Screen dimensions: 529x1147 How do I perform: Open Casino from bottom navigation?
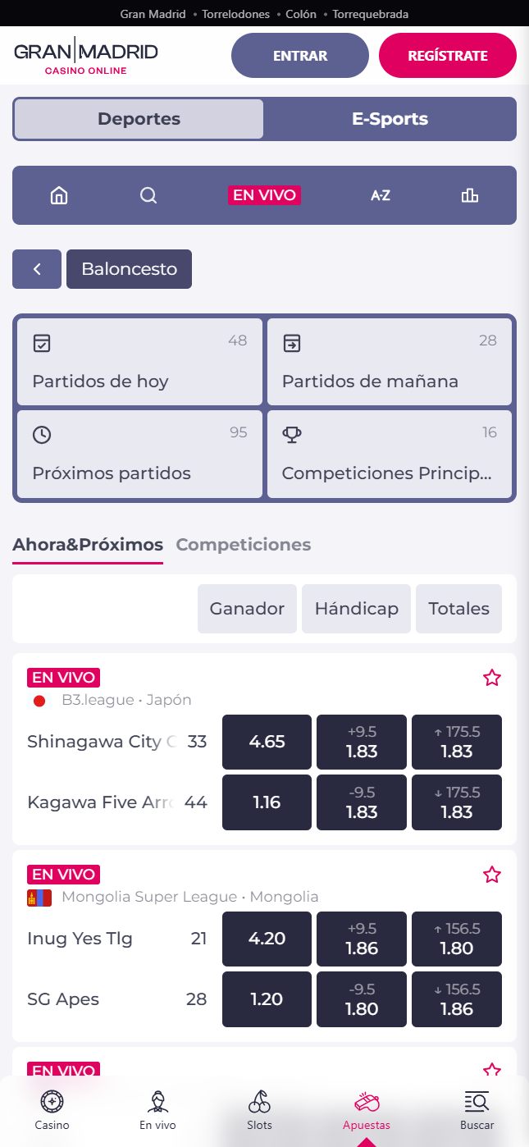pyautogui.click(x=52, y=1111)
